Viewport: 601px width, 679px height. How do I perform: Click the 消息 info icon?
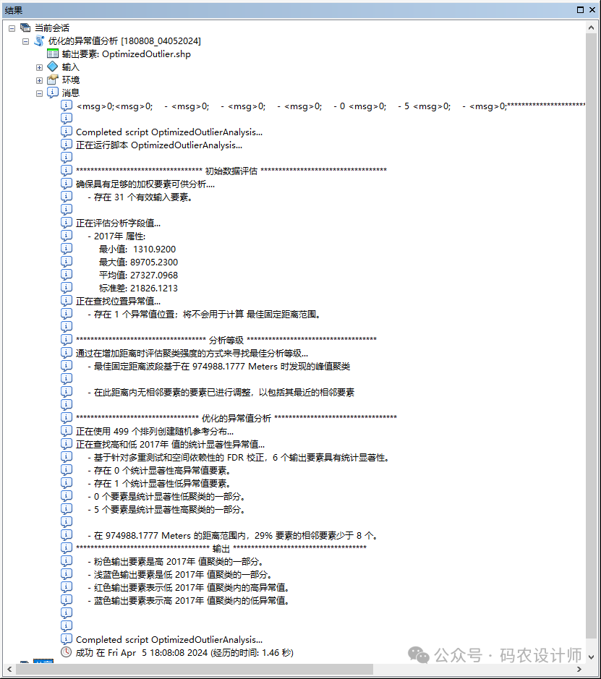tap(52, 93)
